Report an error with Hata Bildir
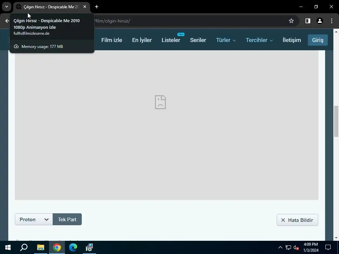 pos(297,220)
